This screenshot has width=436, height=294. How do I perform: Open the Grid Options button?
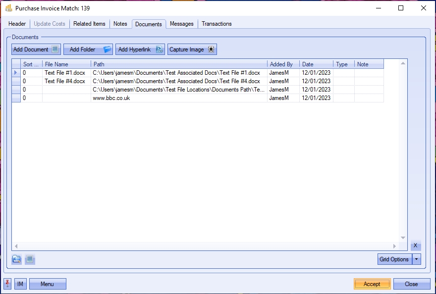(394, 259)
